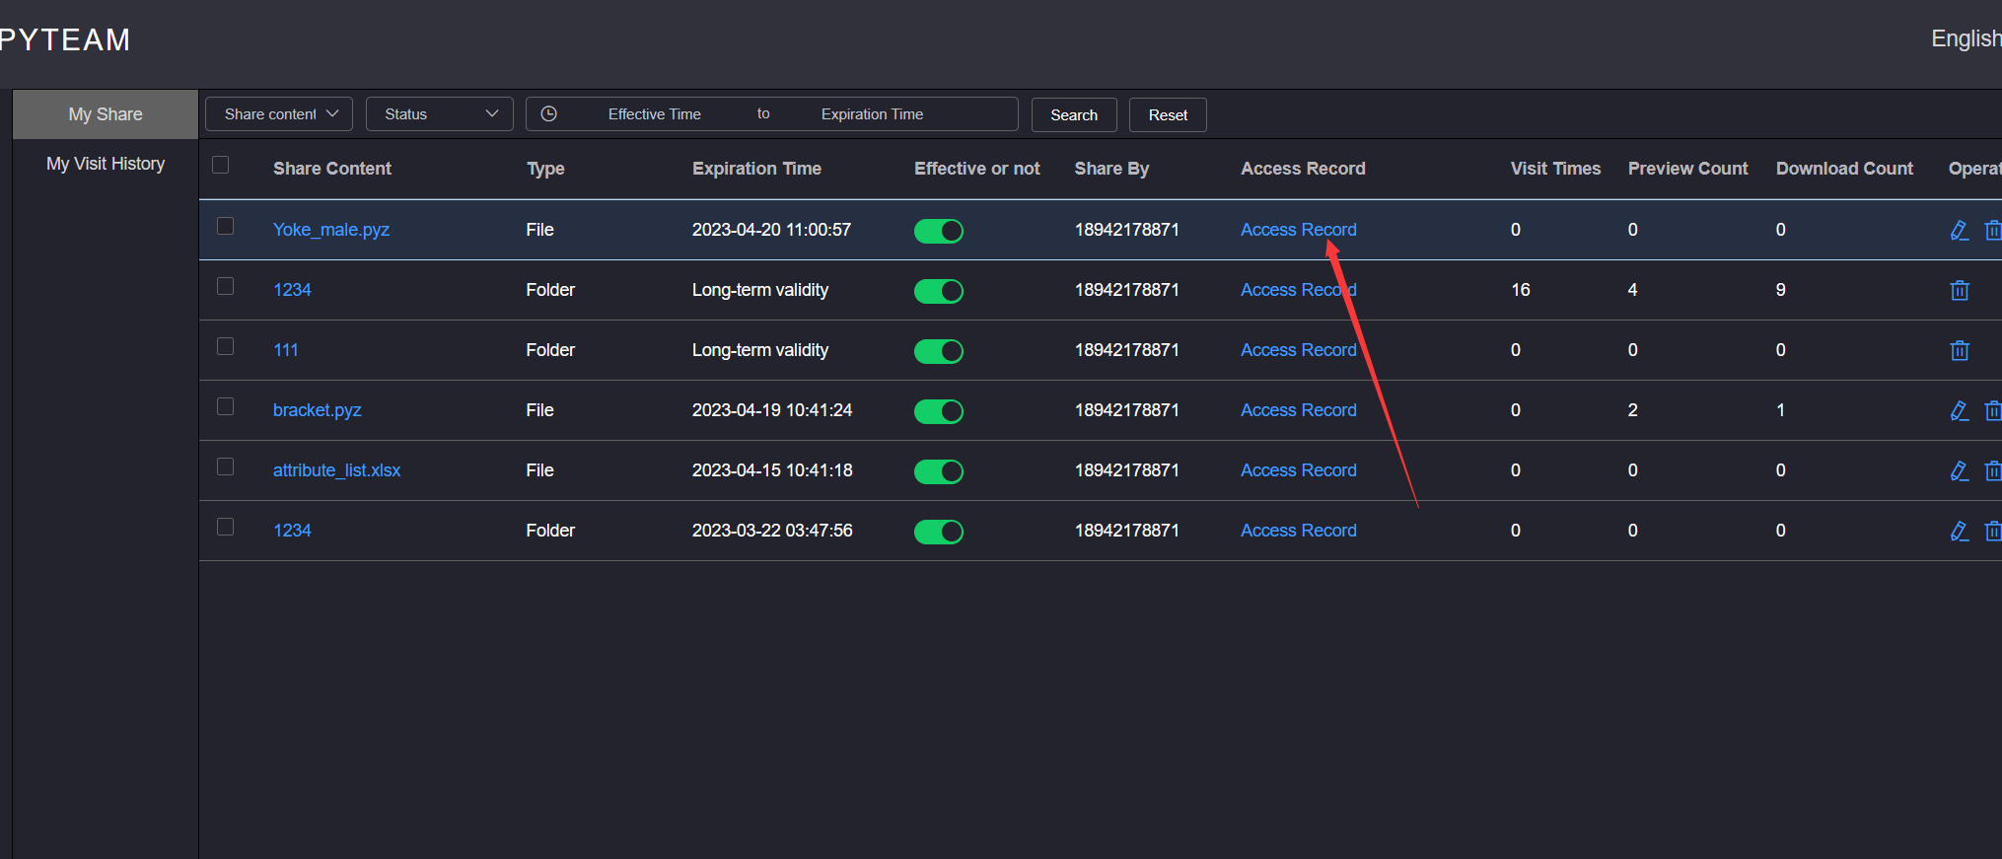Edit the attribute_list.xlsx share via pencil icon
This screenshot has height=859, width=2002.
[x=1960, y=470]
